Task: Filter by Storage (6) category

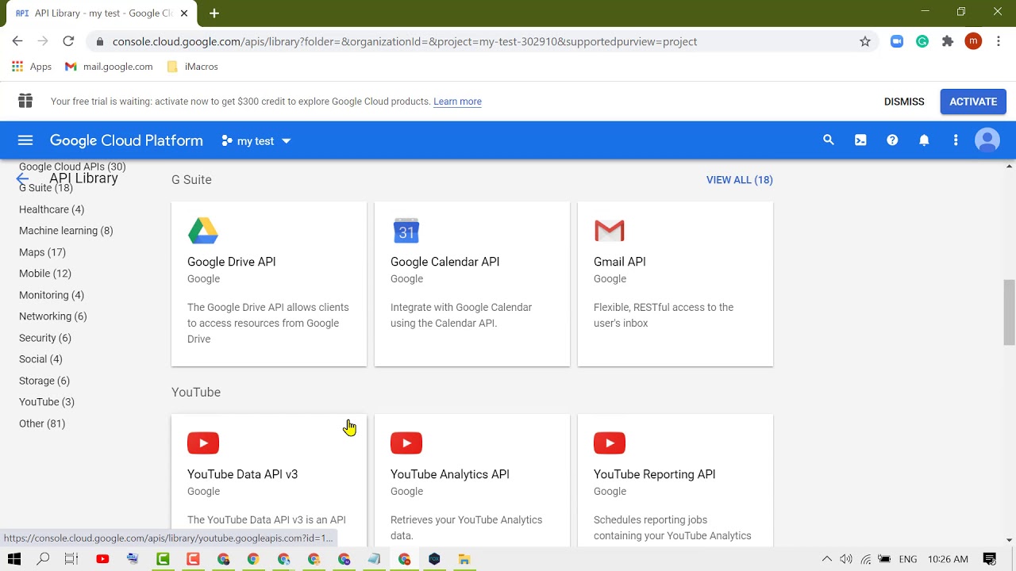Action: point(44,381)
